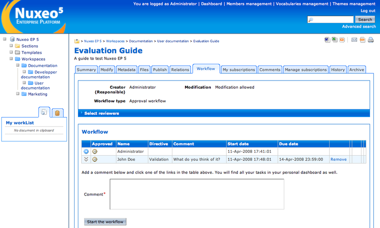
Task: Click User documentation in the breadcrumb
Action: pos(173,41)
